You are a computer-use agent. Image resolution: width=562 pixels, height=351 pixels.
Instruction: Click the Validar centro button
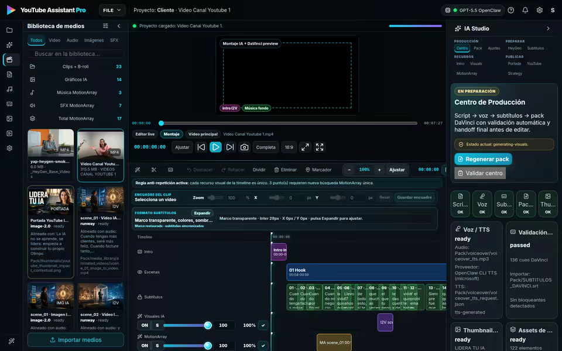point(480,173)
